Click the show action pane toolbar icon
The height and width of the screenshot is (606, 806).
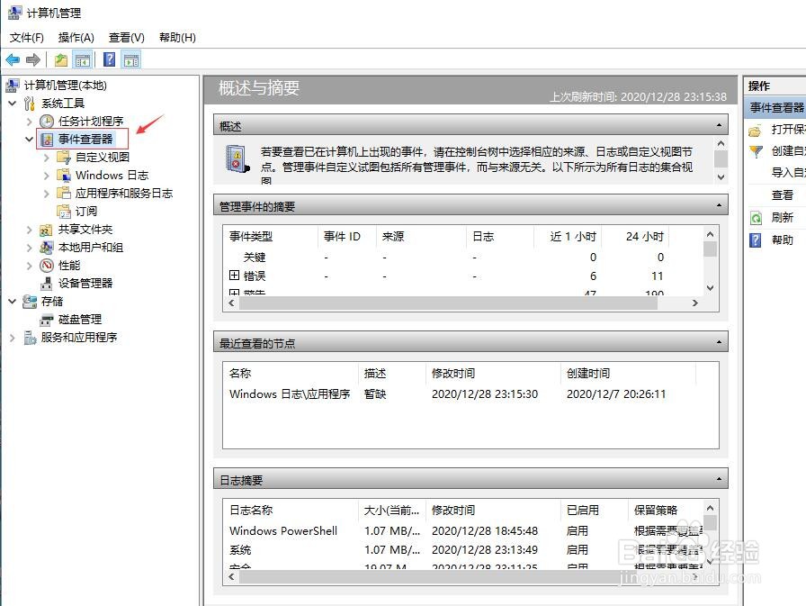click(x=130, y=58)
